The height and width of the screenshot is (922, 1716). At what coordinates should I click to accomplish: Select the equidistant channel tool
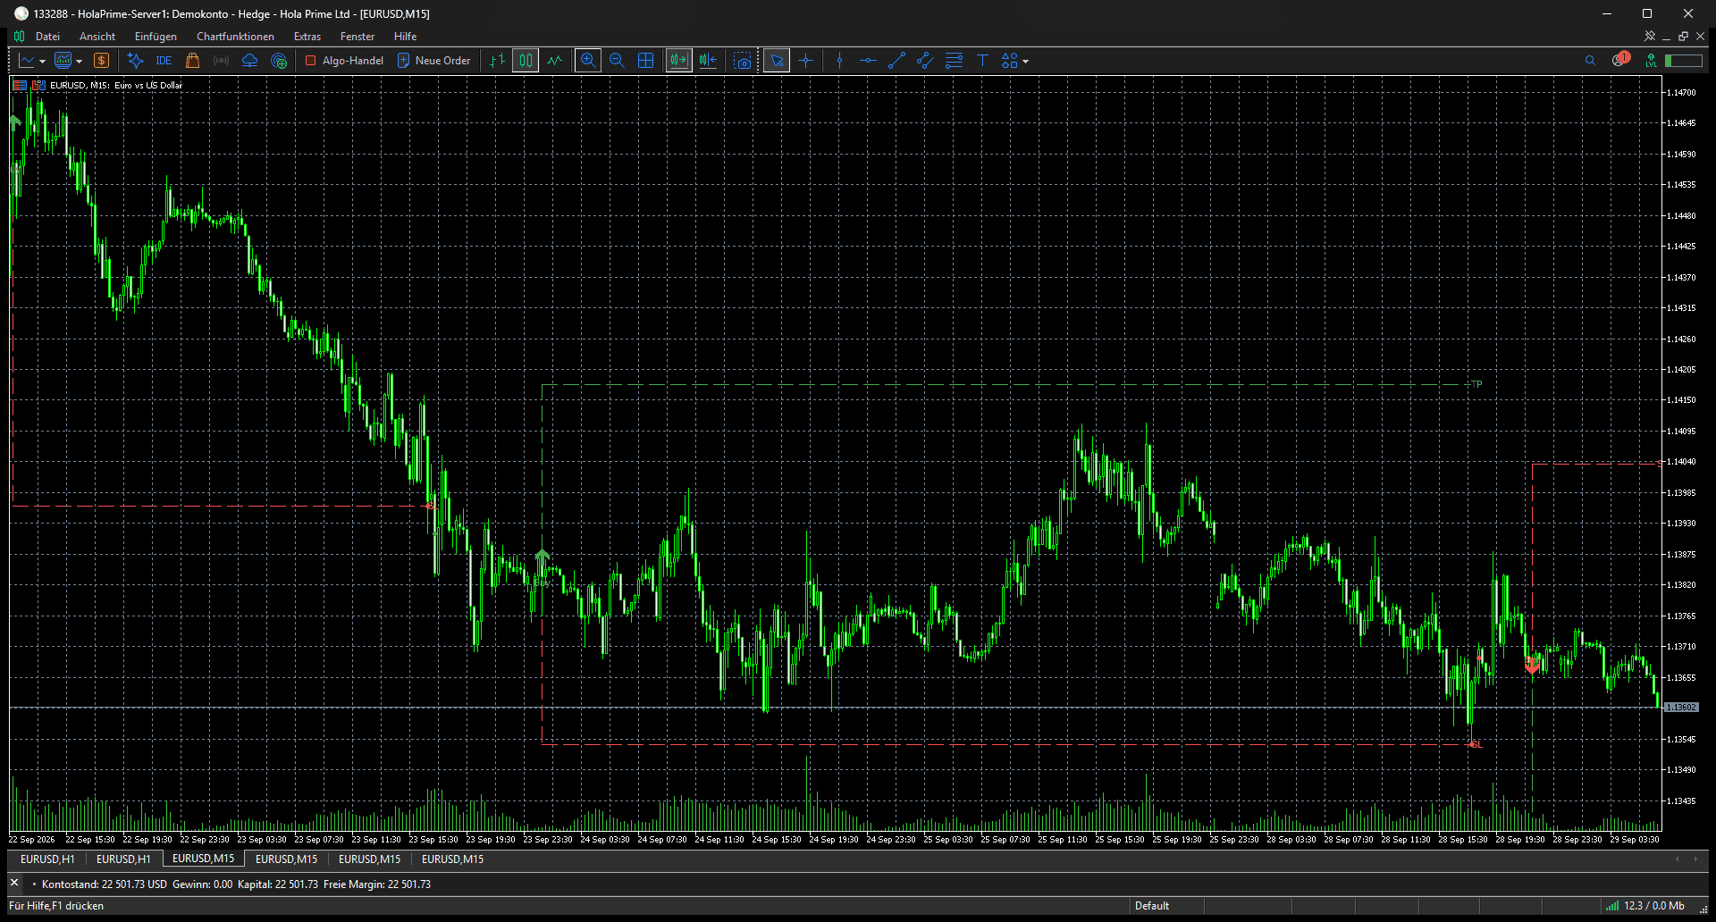(x=925, y=61)
